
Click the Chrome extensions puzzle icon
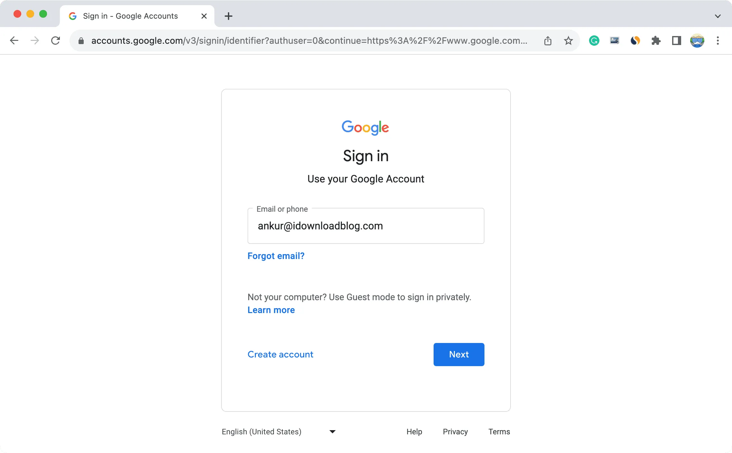point(655,41)
